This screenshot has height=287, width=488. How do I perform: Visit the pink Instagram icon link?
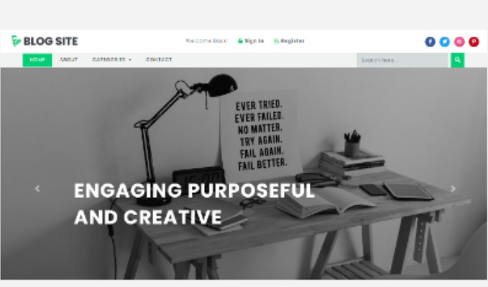click(x=459, y=42)
